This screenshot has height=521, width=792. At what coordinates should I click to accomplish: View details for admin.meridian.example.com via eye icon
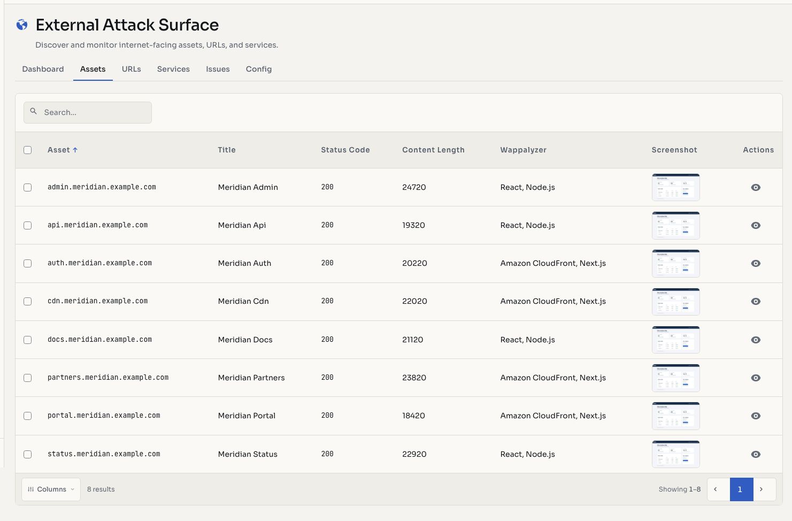(756, 187)
